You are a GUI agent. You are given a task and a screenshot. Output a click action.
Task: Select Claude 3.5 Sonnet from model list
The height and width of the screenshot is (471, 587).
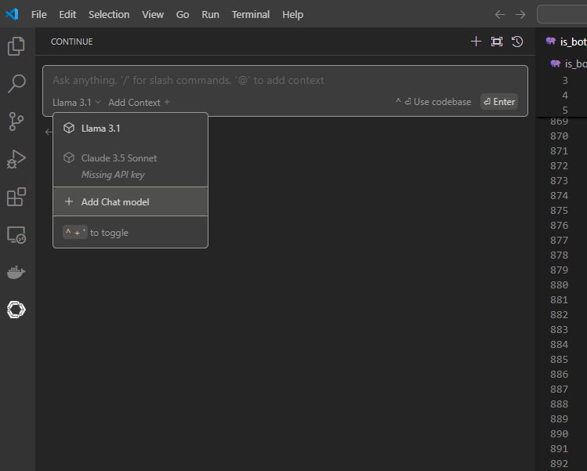pyautogui.click(x=130, y=165)
